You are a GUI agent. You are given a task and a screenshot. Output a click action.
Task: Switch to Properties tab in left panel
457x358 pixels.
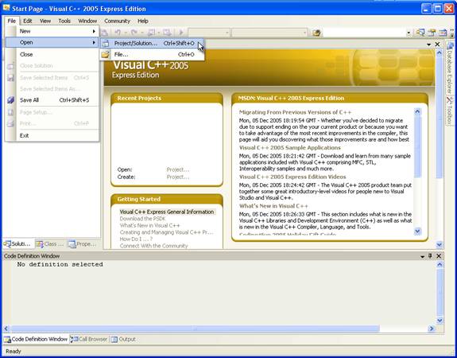point(83,244)
